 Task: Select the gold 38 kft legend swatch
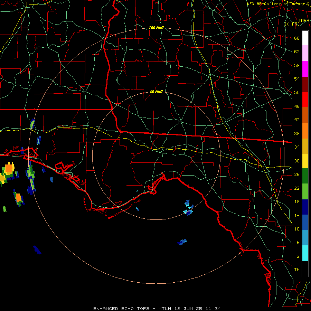(x=305, y=146)
